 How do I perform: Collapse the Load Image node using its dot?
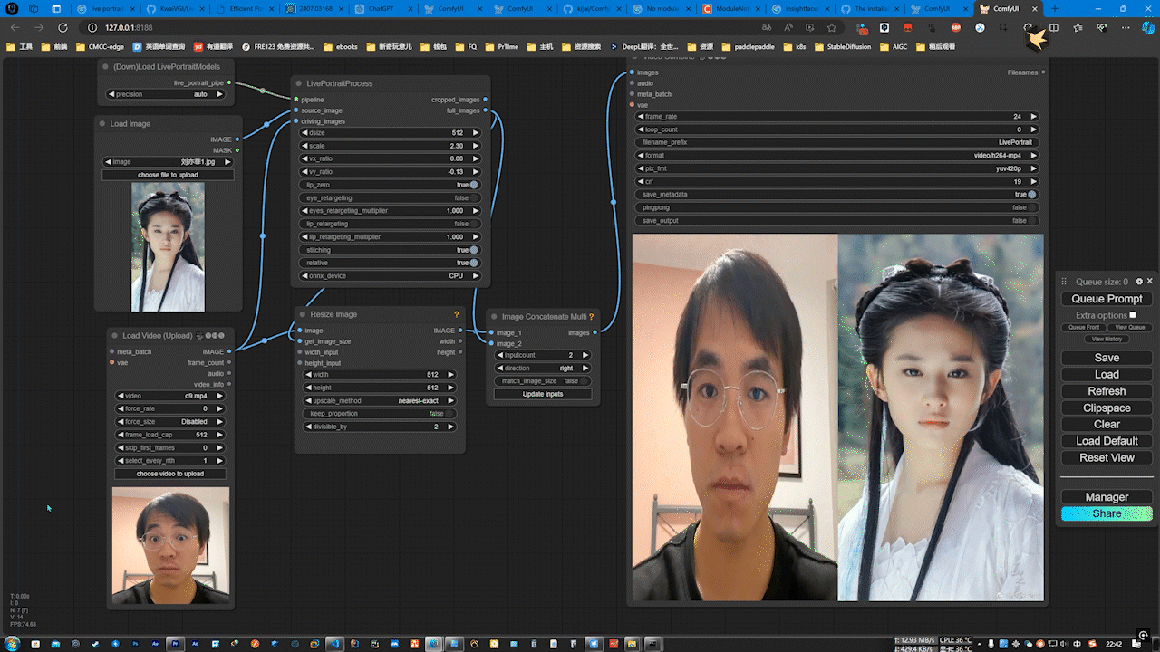point(101,124)
